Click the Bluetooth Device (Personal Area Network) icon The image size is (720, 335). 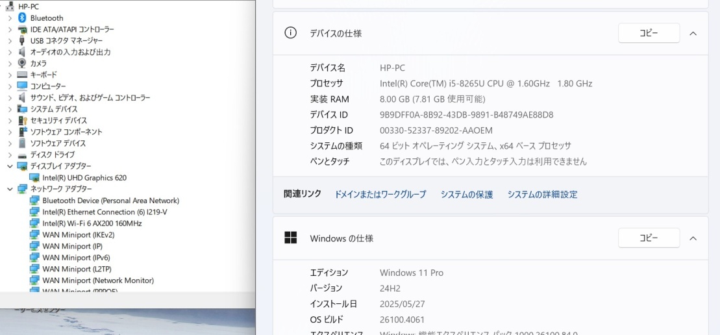coord(34,201)
